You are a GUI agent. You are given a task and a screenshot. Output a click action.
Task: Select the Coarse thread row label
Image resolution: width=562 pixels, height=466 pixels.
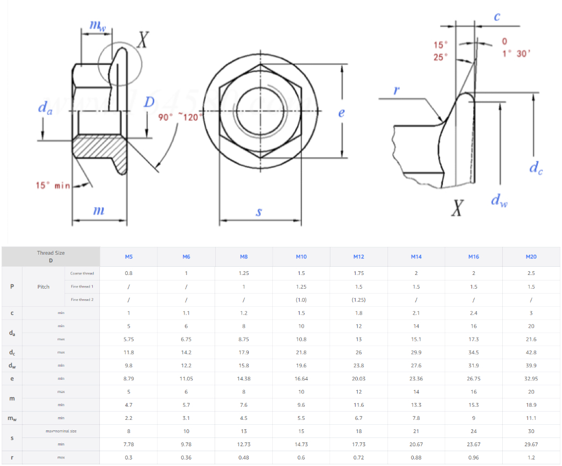pos(82,273)
